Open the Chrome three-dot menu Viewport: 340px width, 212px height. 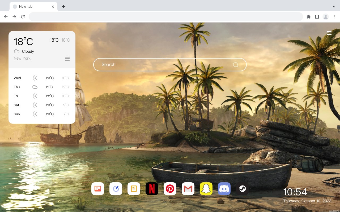pos(334,17)
